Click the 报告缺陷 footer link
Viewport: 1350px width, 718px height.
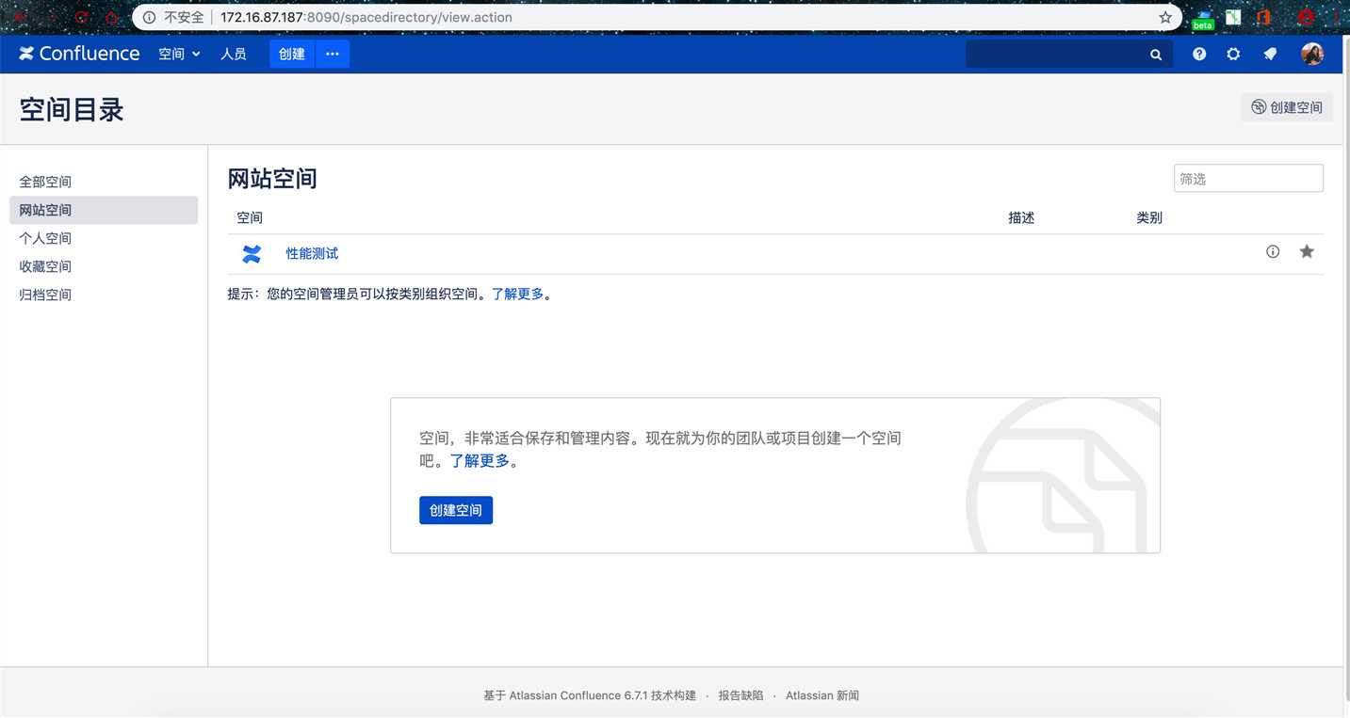(740, 695)
